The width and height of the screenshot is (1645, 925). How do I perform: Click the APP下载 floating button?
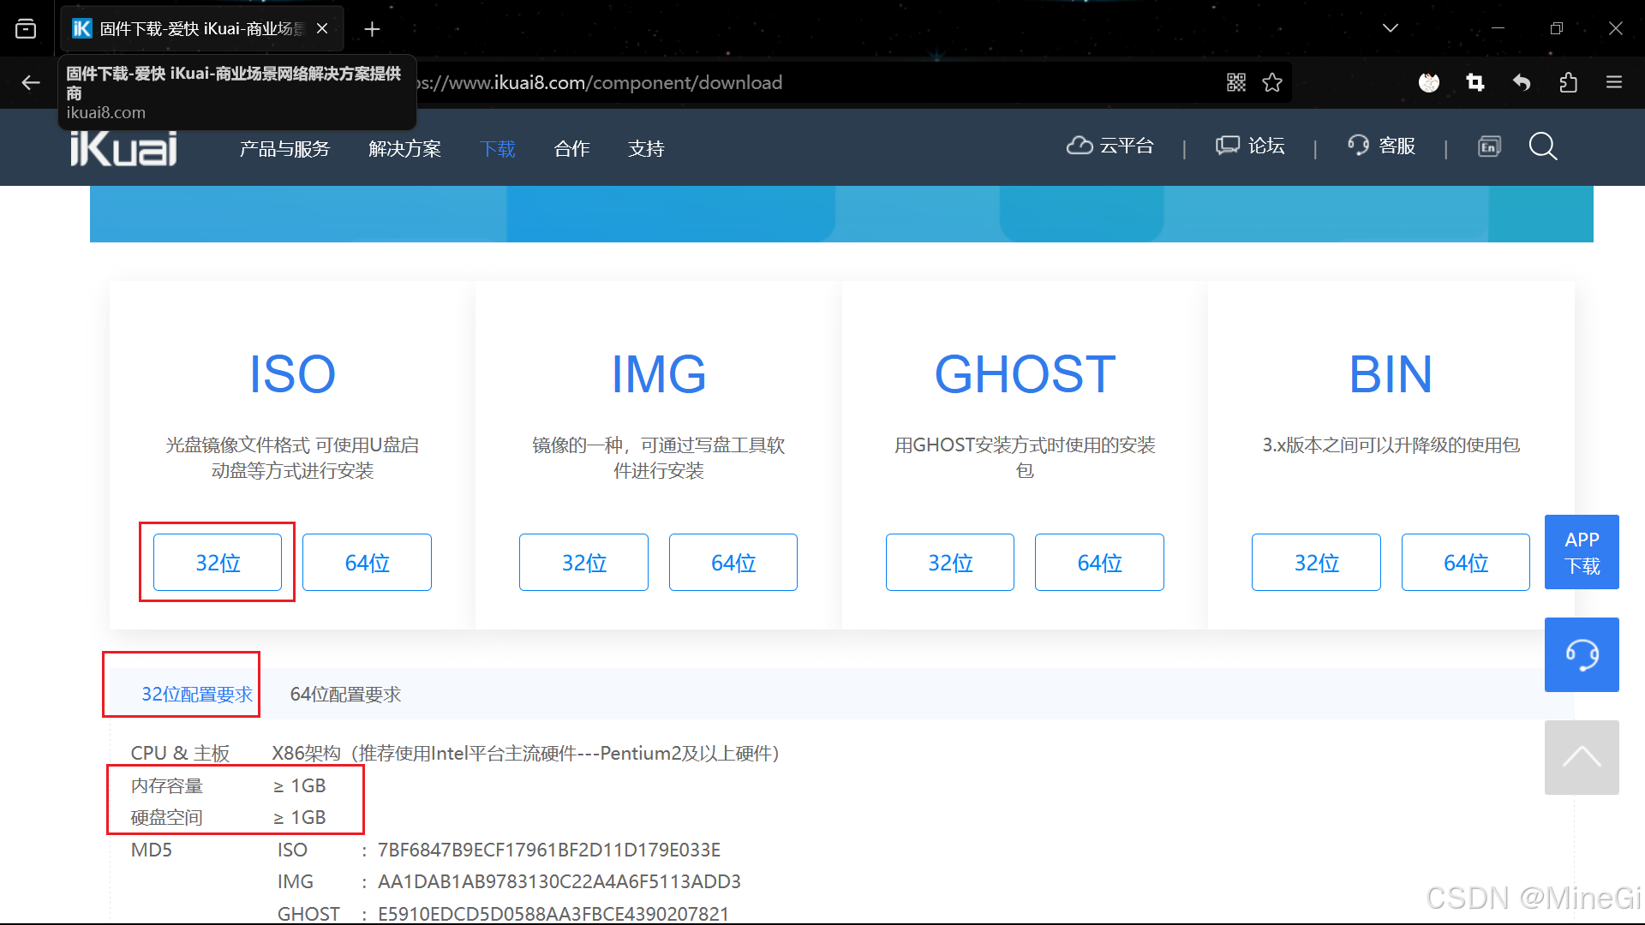1582,552
